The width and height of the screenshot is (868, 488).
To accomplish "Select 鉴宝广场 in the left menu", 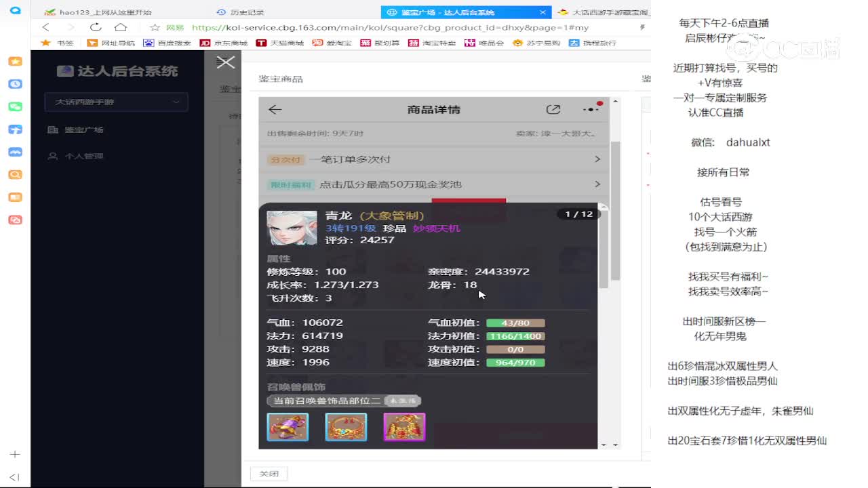I will (76, 129).
